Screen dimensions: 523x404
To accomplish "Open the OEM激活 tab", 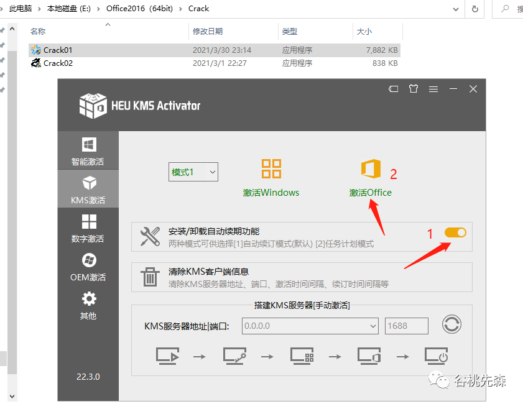I will pyautogui.click(x=88, y=267).
